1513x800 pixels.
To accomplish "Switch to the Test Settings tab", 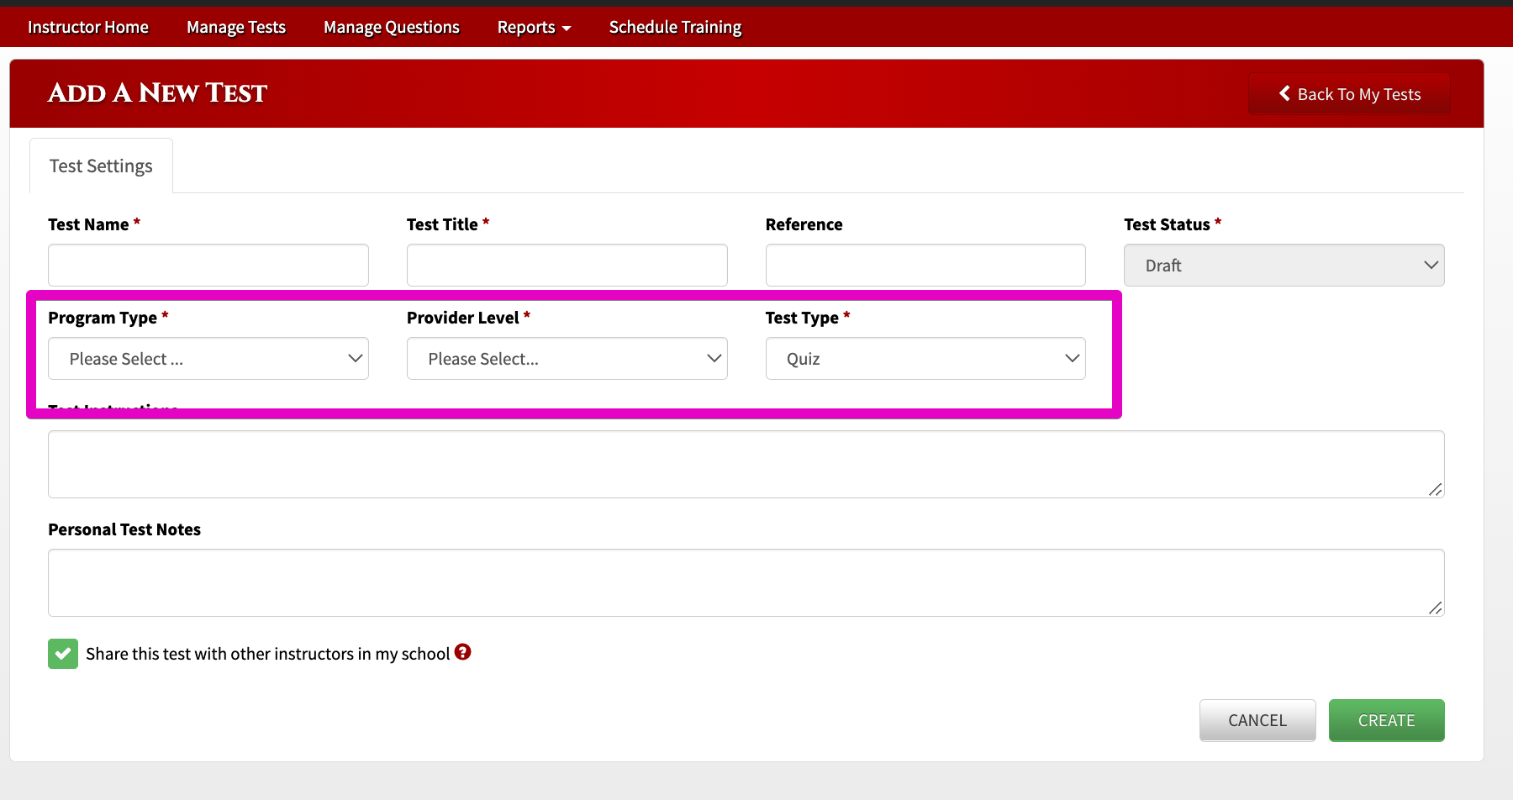I will tap(100, 165).
